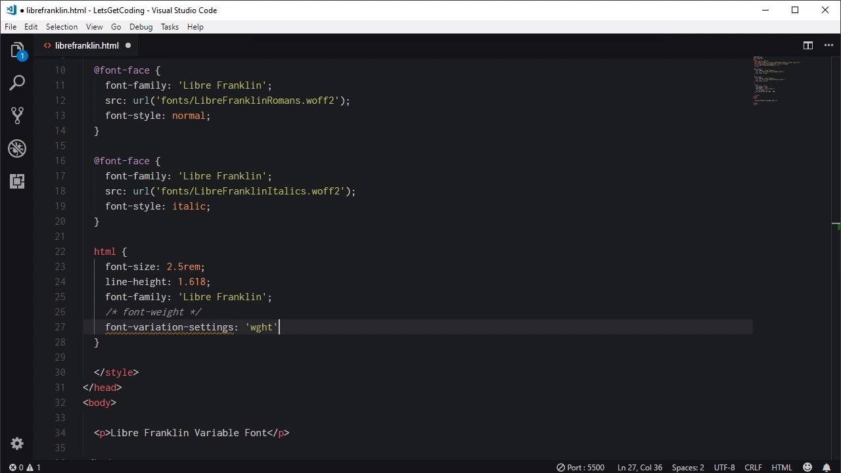Click line number 34 in the gutter
This screenshot has height=473, width=841.
60,433
